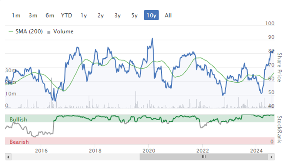Choose the 3y time range
The width and height of the screenshot is (285, 163).
click(117, 15)
